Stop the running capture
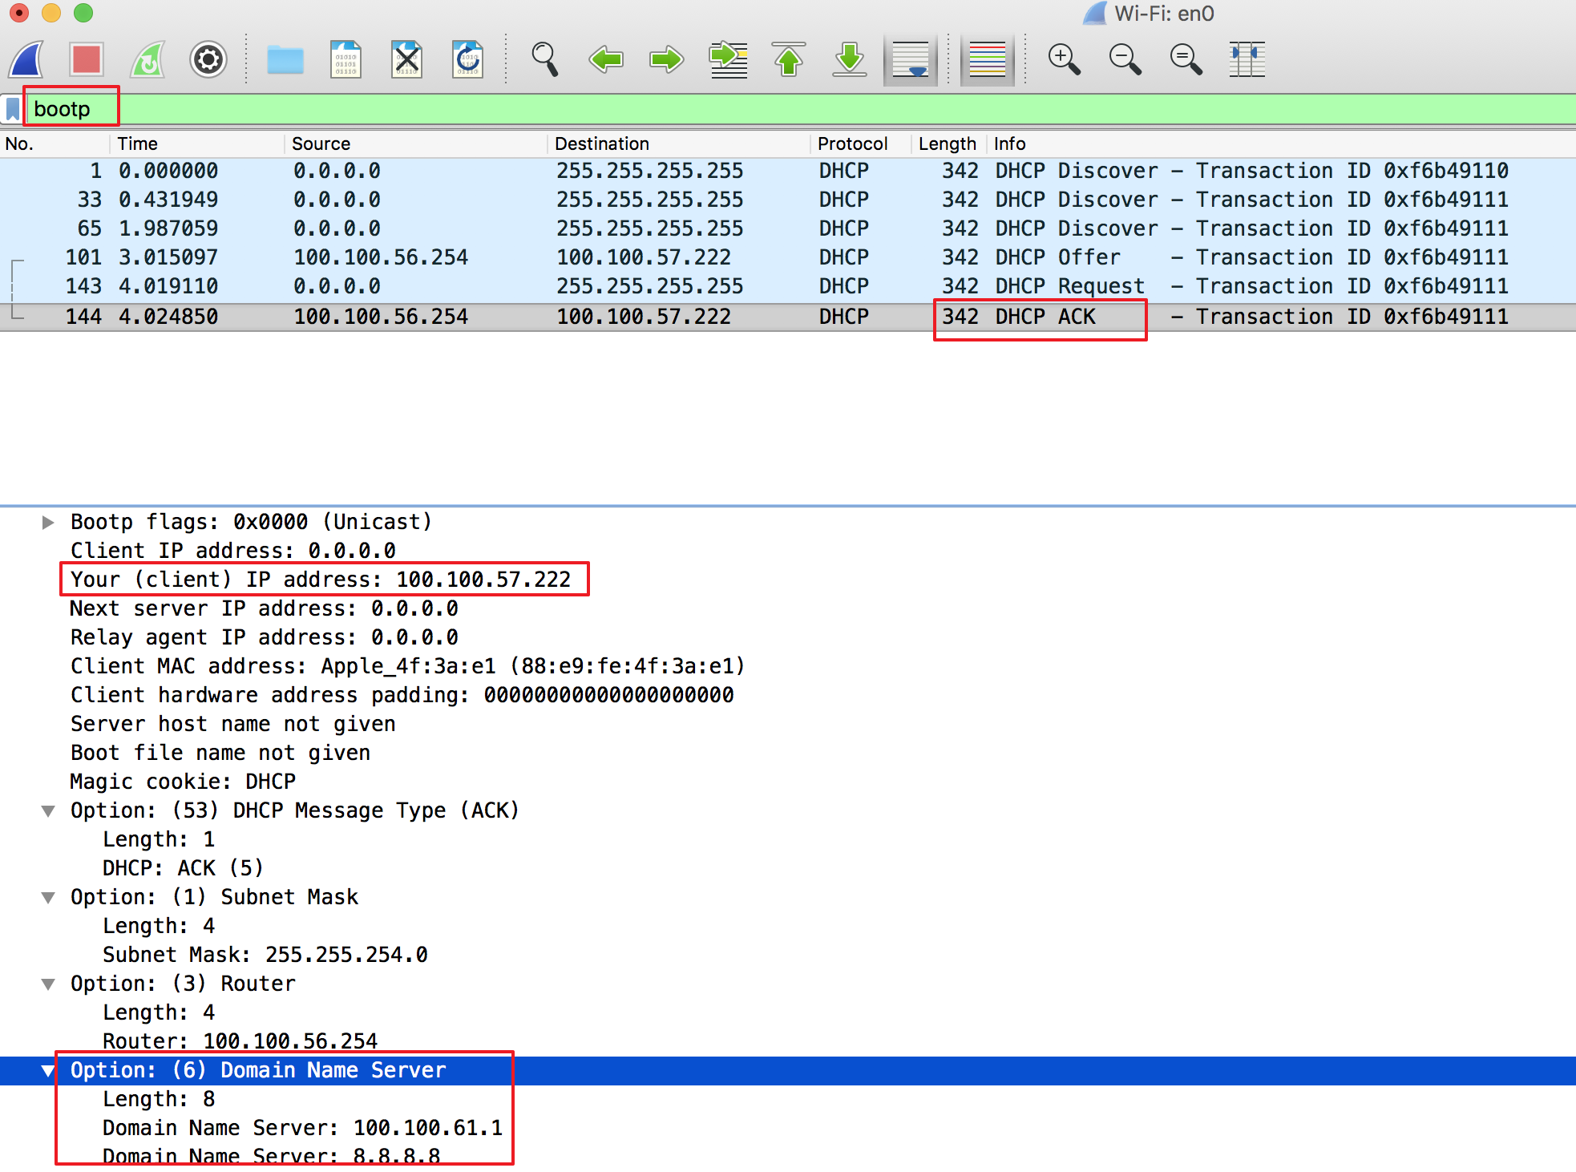The image size is (1576, 1172). [87, 59]
